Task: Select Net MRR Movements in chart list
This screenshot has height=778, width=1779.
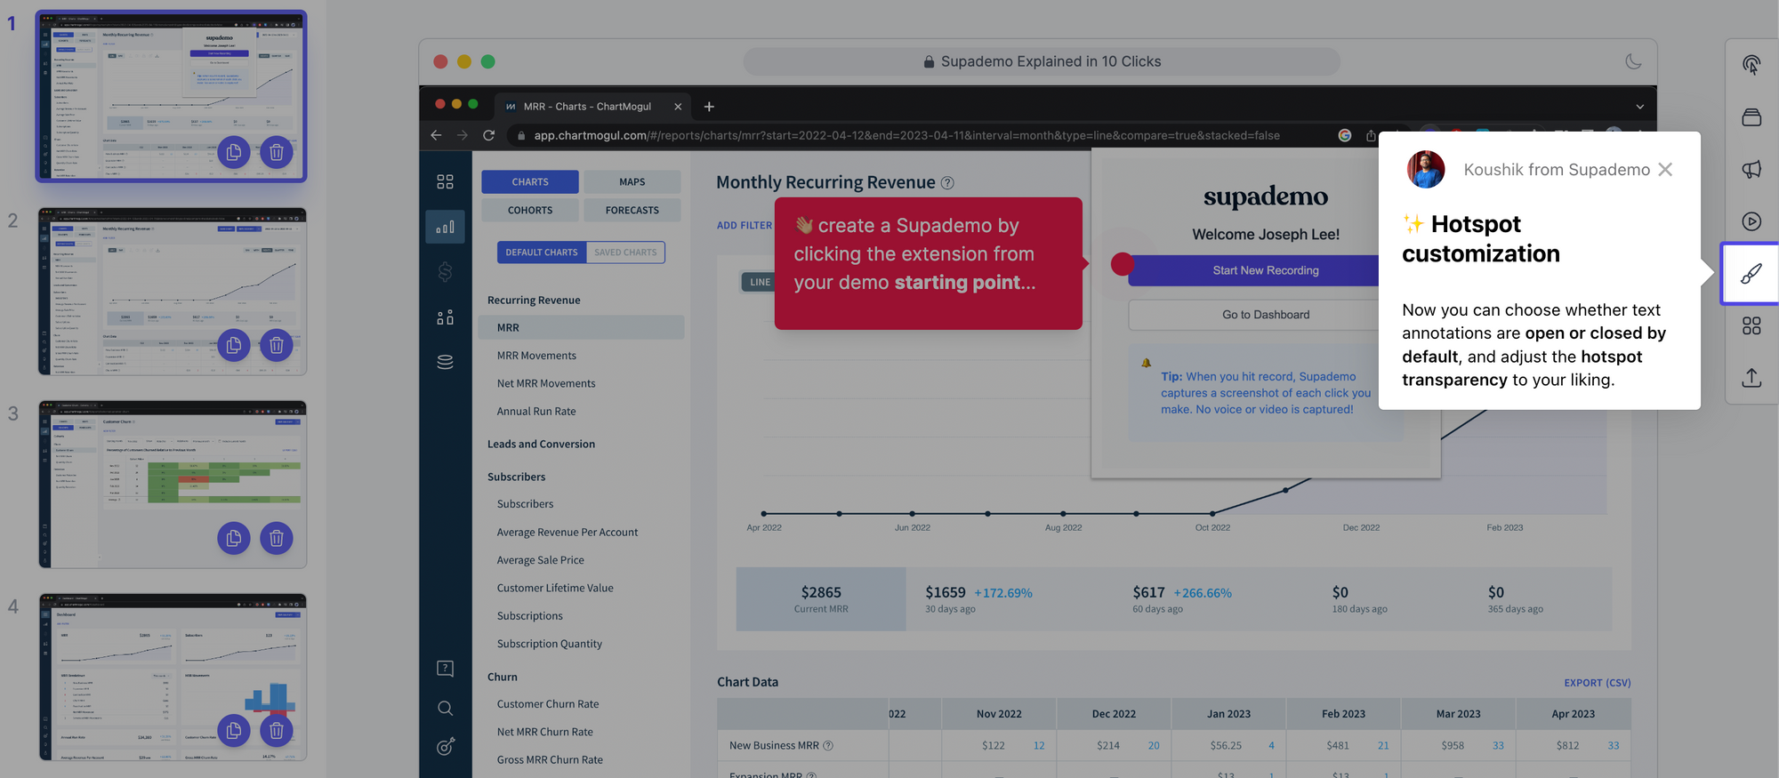Action: pyautogui.click(x=546, y=383)
